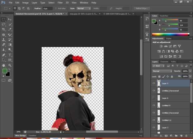Open the Filter menu
The image size is (193, 139).
click(60, 2)
